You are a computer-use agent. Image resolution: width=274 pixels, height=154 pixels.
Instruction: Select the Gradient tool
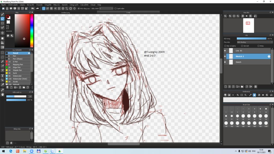[2, 47]
